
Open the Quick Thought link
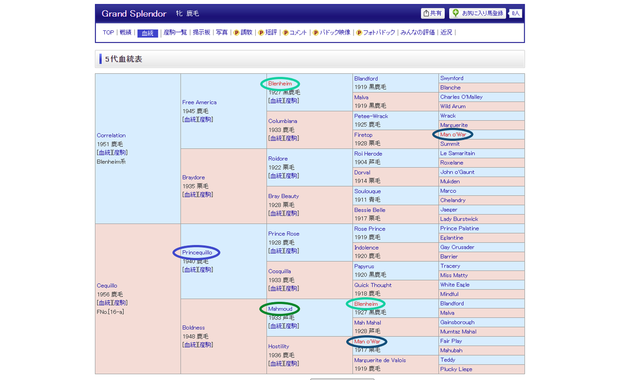point(373,286)
